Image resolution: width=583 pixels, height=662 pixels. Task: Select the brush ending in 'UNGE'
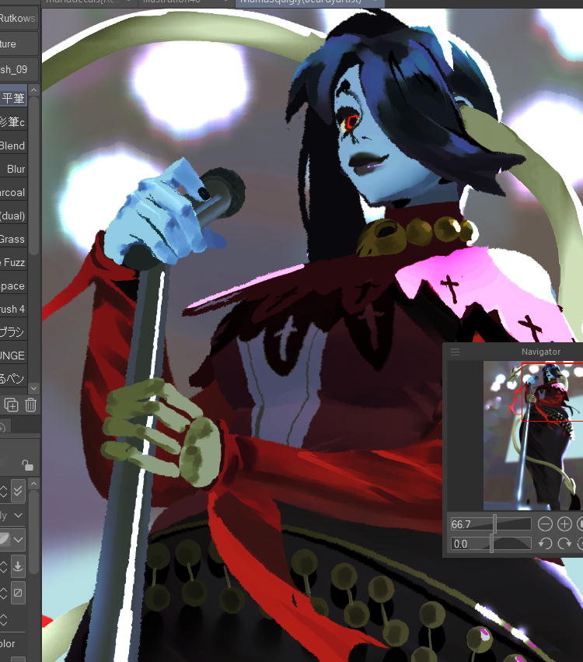pyautogui.click(x=13, y=356)
